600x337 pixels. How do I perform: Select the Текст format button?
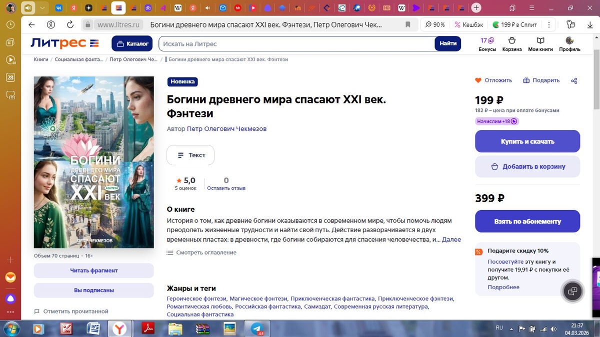click(190, 155)
